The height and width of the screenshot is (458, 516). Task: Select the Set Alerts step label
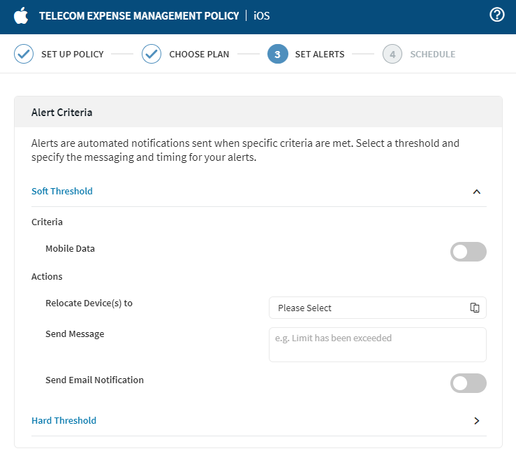point(319,54)
